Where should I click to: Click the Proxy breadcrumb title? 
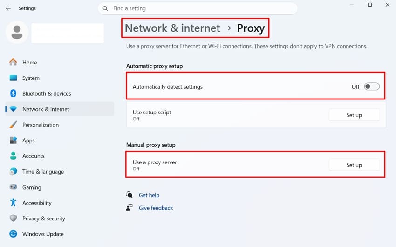251,28
